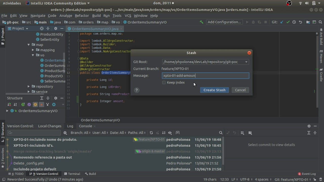Click the Cancel button in Stash dialog
324x182 pixels.
pos(240,90)
